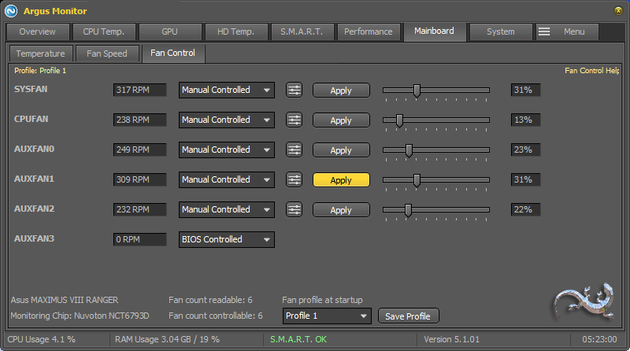Click the AUXFAN0 speed slider handle
This screenshot has height=351, width=630.
click(x=409, y=150)
